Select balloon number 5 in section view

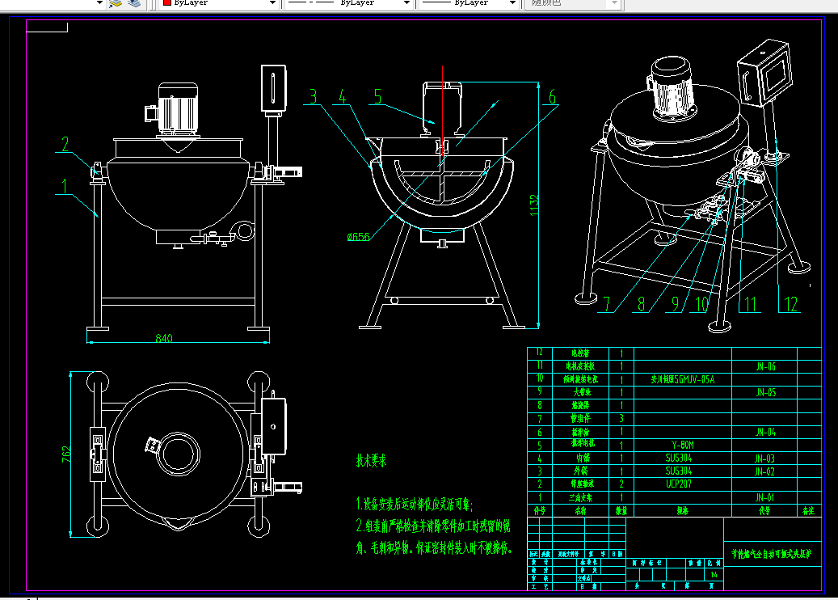pos(378,96)
